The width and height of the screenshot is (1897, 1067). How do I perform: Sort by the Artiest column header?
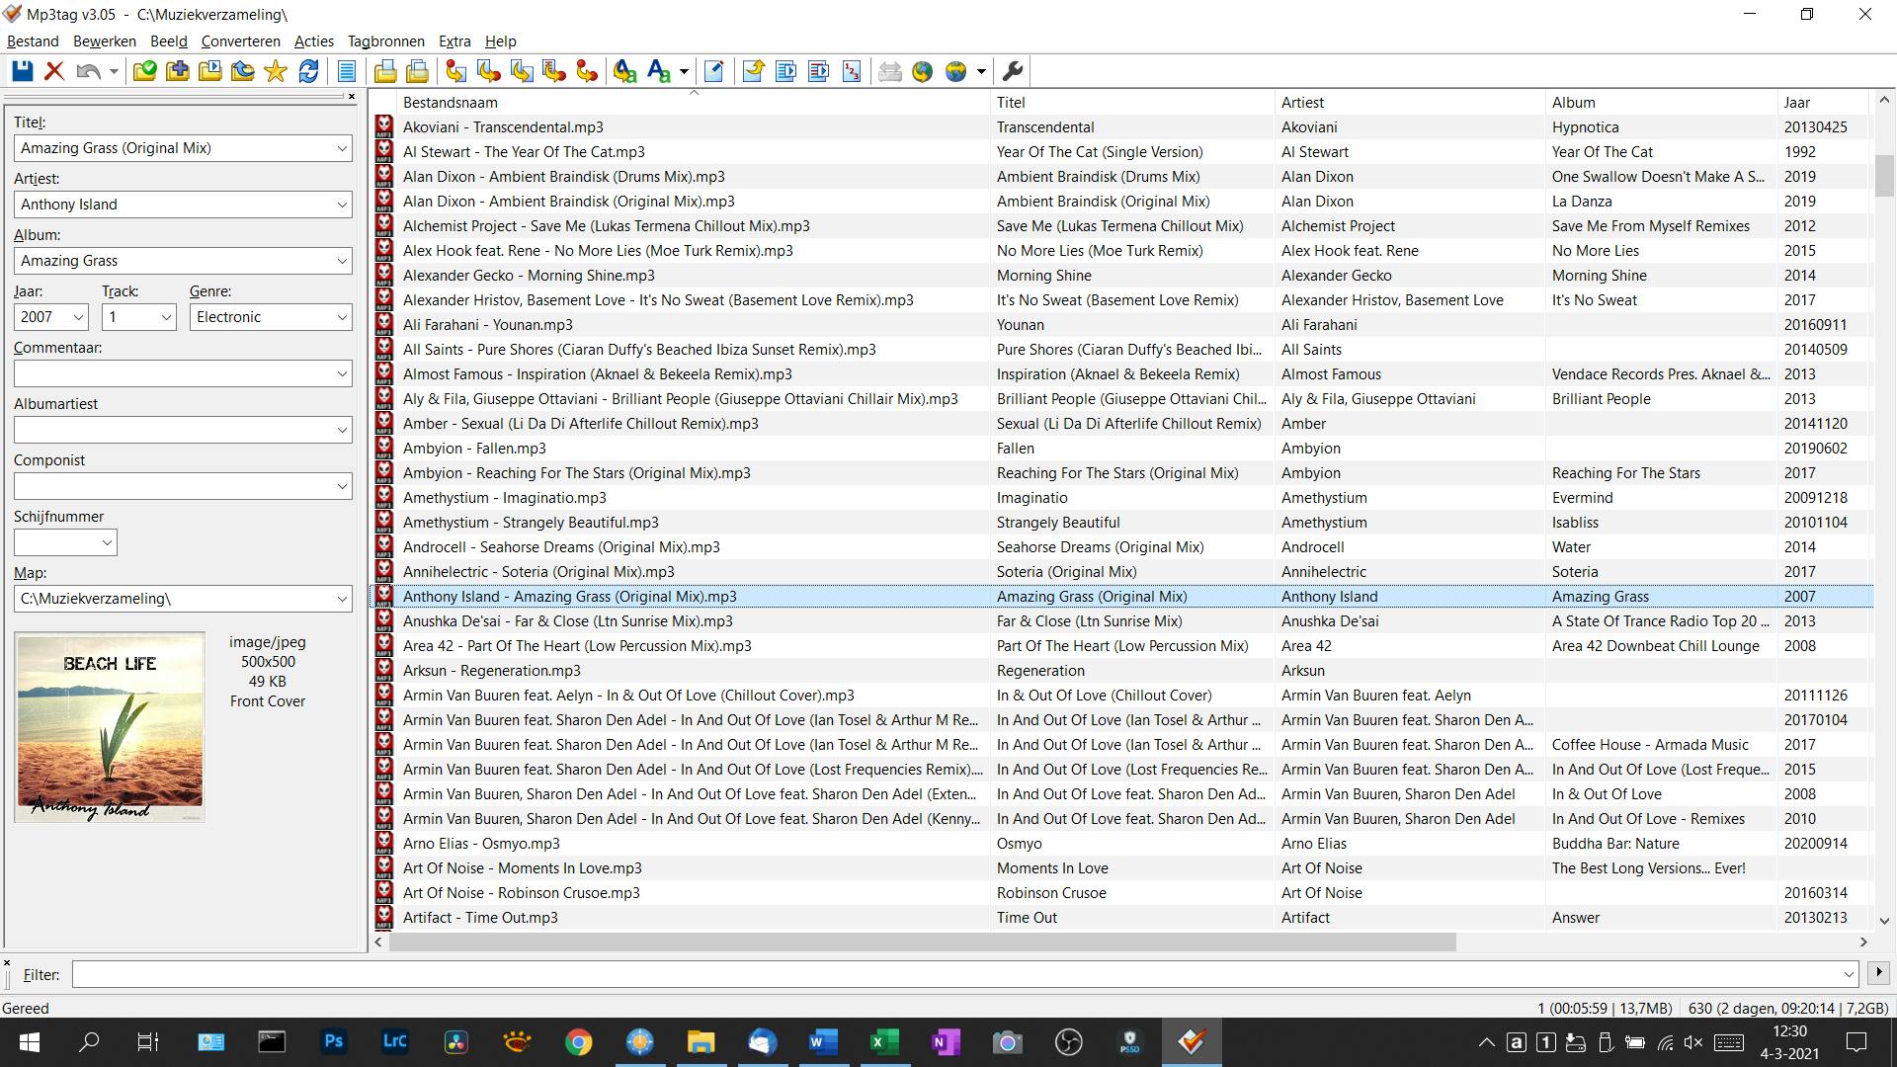coord(1302,103)
